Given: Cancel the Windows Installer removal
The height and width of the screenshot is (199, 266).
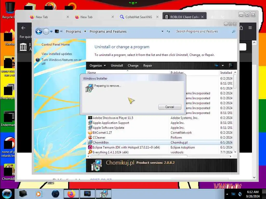Looking at the screenshot, I should click(x=170, y=107).
